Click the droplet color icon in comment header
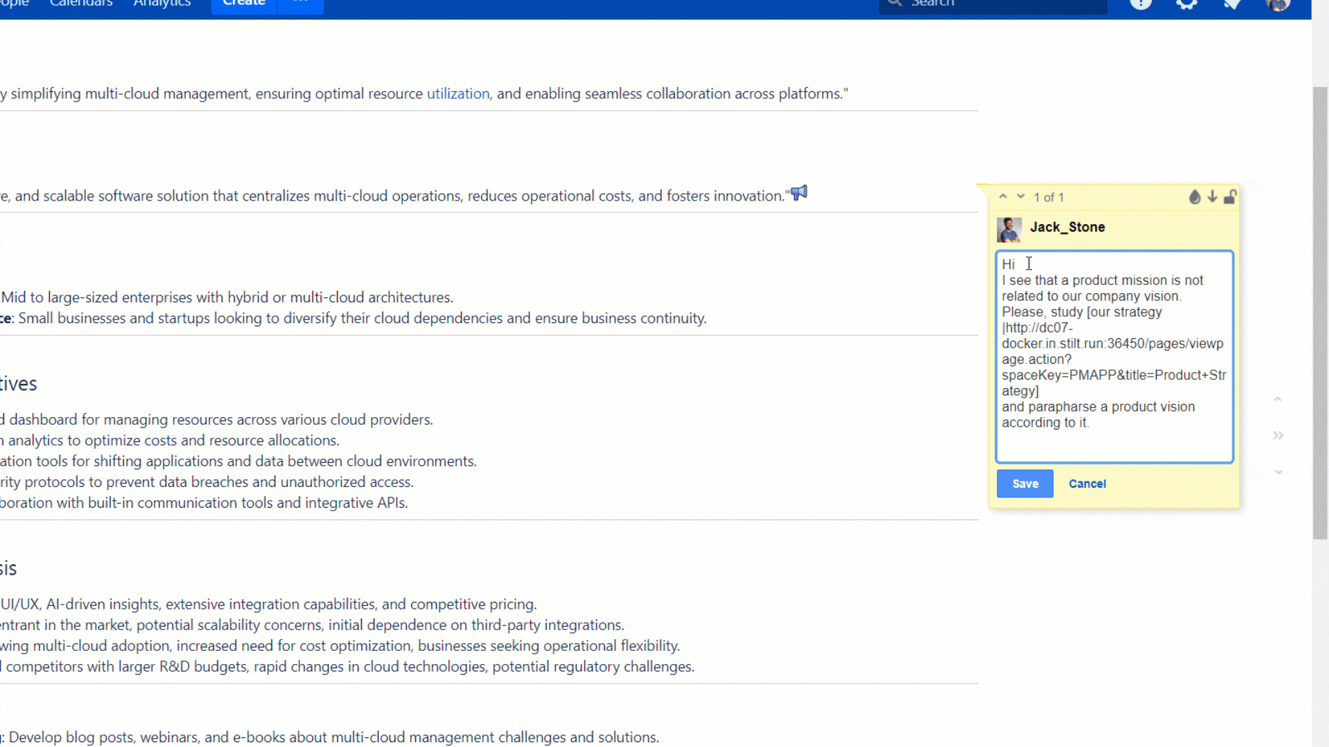The width and height of the screenshot is (1329, 747). coord(1195,197)
